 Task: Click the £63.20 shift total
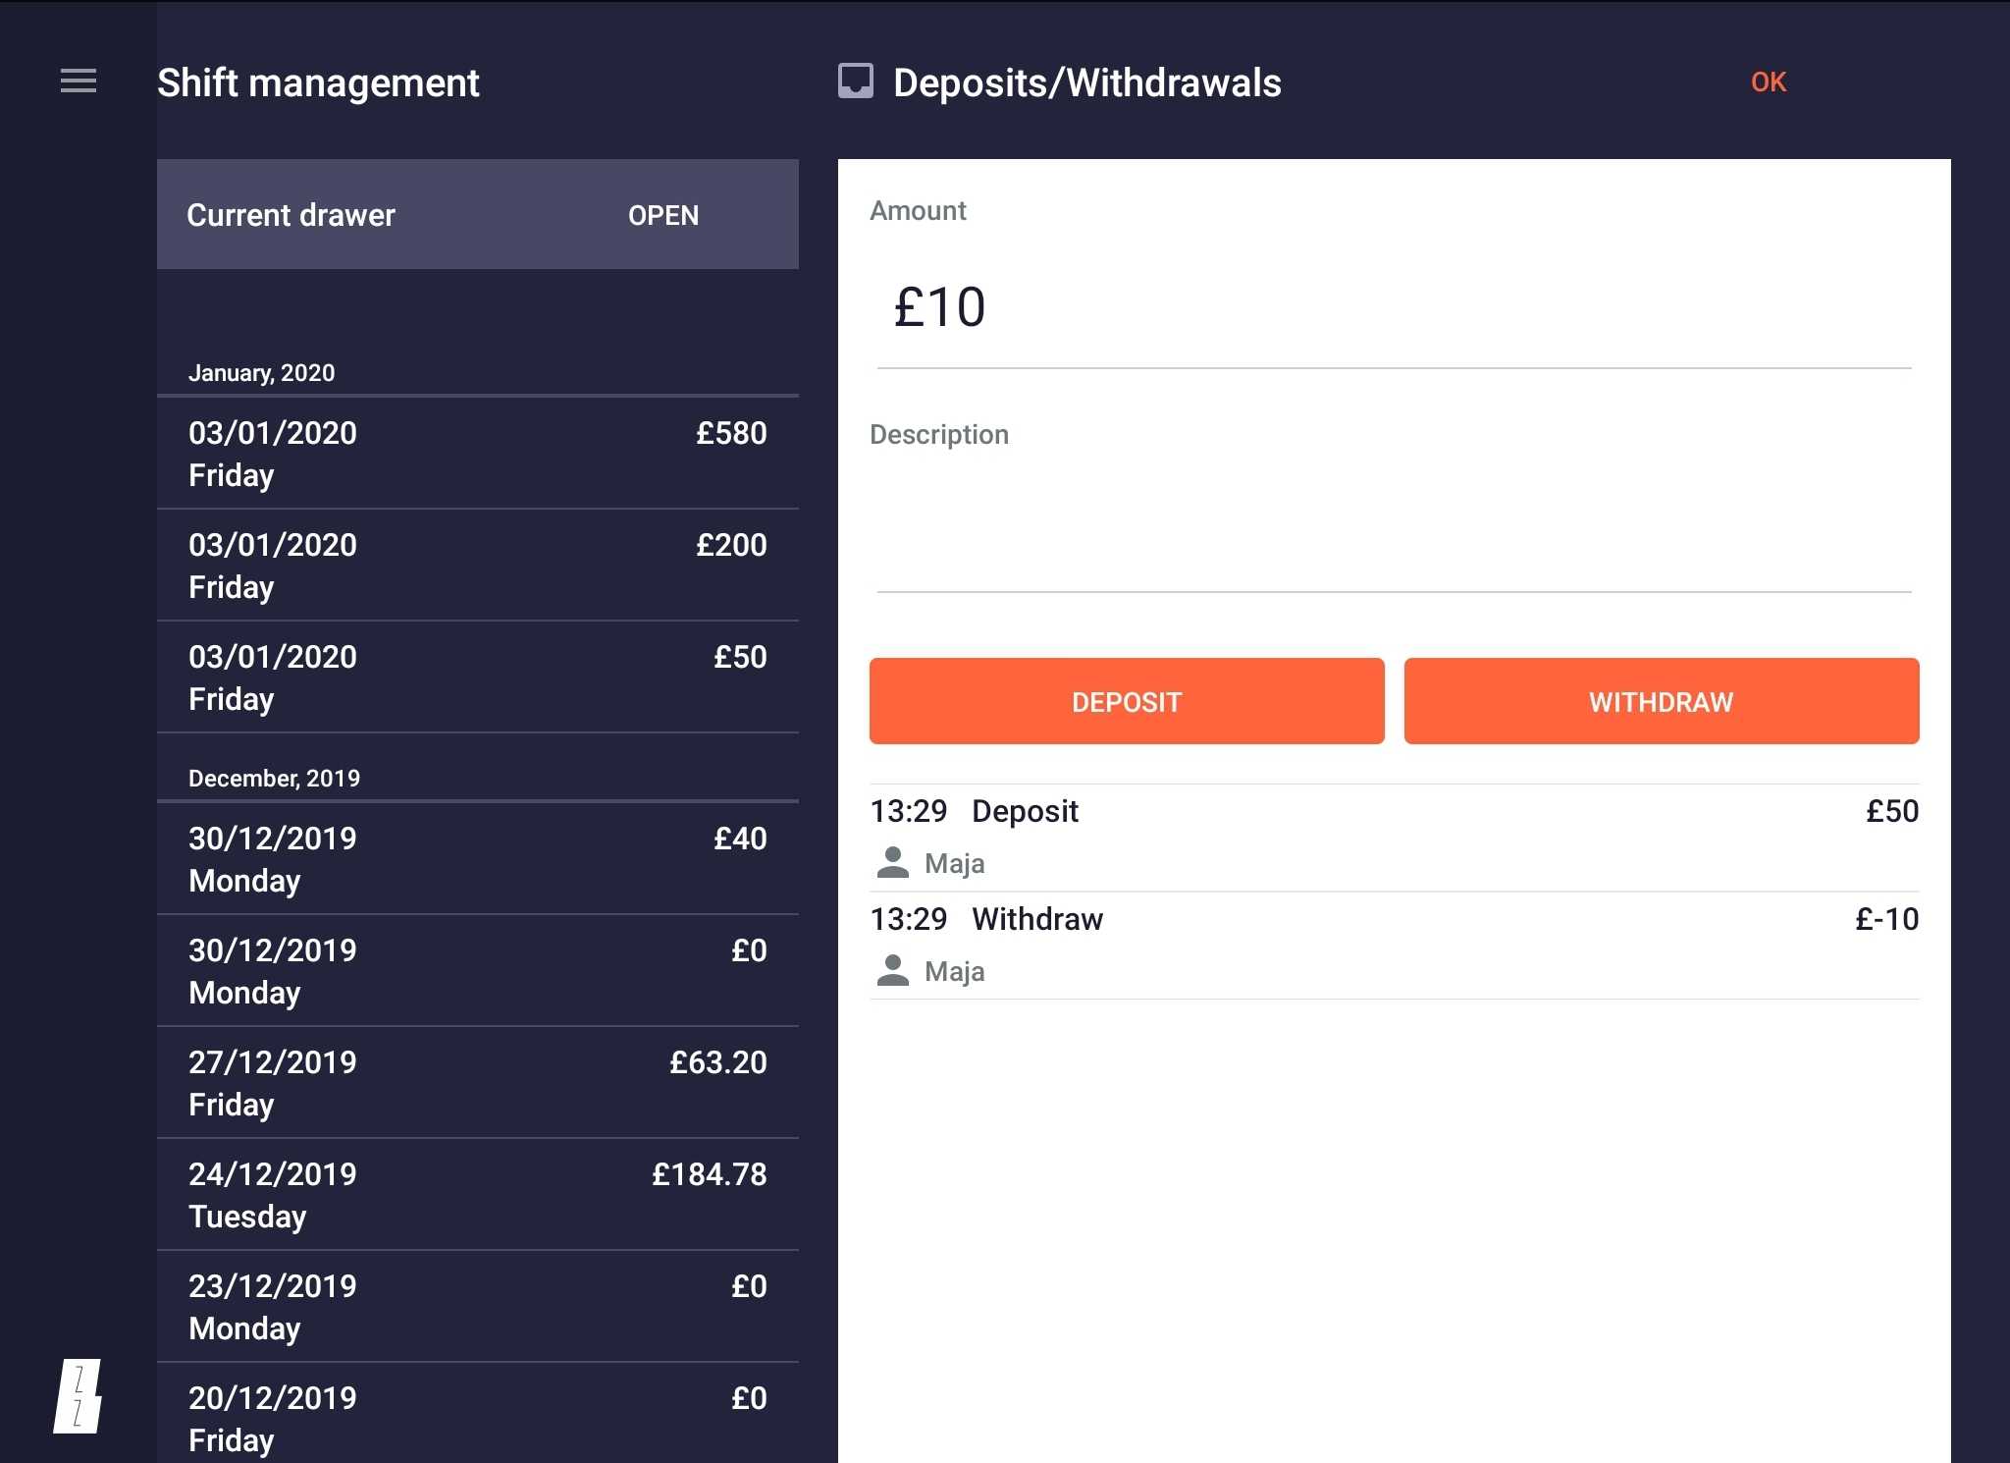[718, 1062]
